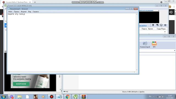Open the Файл menu in Notepad
The width and height of the screenshot is (176, 99).
10,12
